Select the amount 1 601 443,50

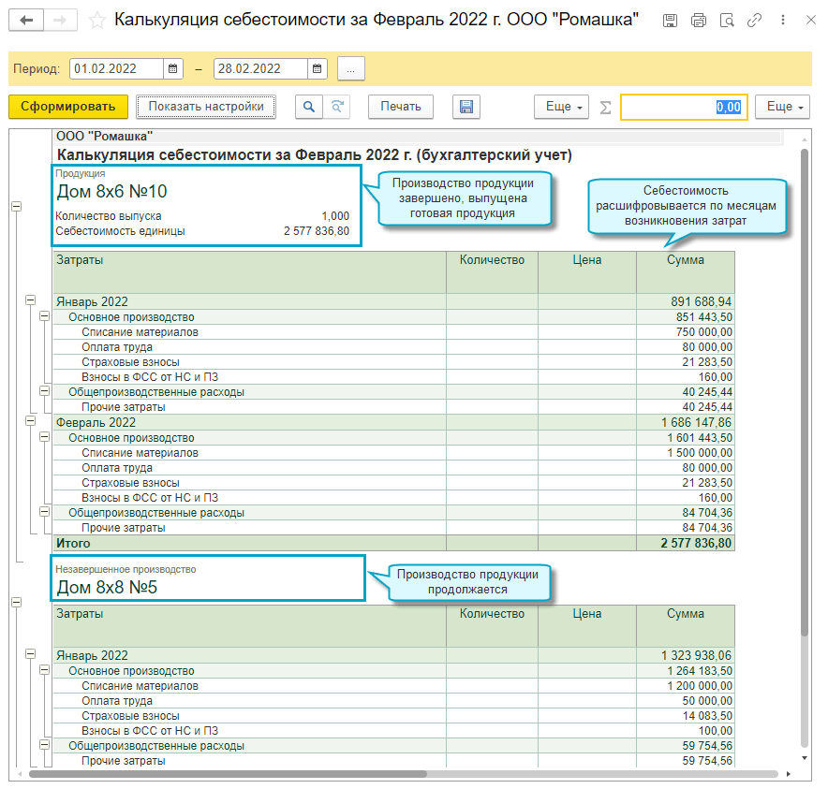pyautogui.click(x=700, y=438)
